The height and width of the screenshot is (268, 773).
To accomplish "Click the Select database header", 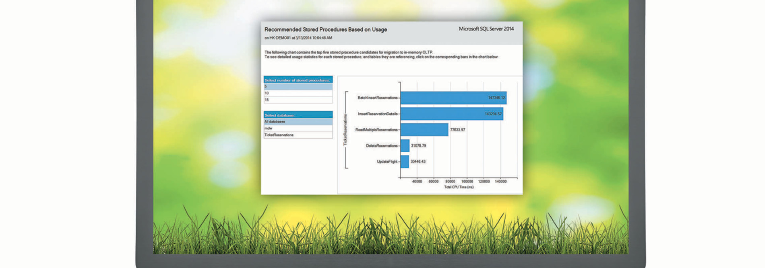I will pos(298,115).
